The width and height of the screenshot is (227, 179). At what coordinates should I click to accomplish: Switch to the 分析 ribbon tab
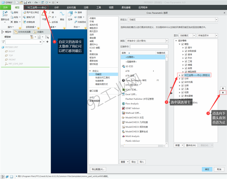click(x=56, y=7)
